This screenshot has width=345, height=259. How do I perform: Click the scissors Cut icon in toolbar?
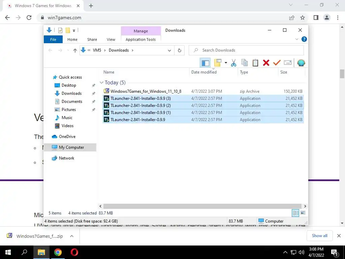[233, 63]
